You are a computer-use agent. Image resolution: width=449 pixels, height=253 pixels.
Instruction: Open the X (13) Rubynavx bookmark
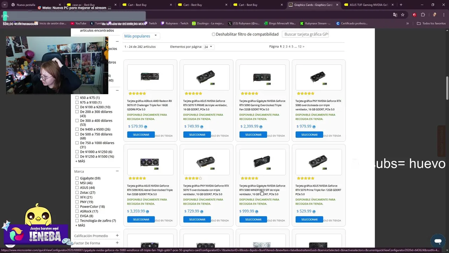pyautogui.click(x=244, y=24)
